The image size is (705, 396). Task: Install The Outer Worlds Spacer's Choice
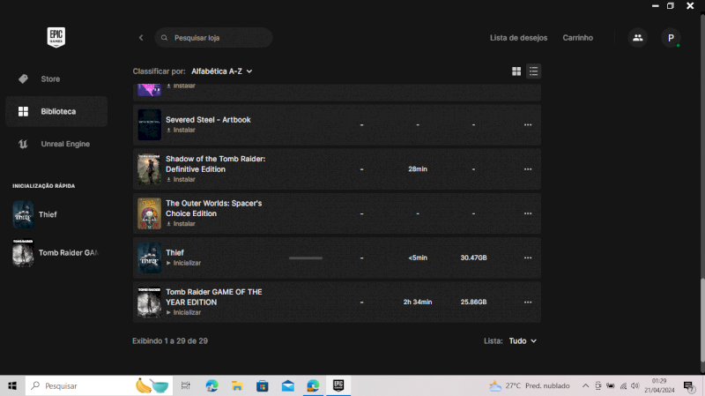point(181,224)
